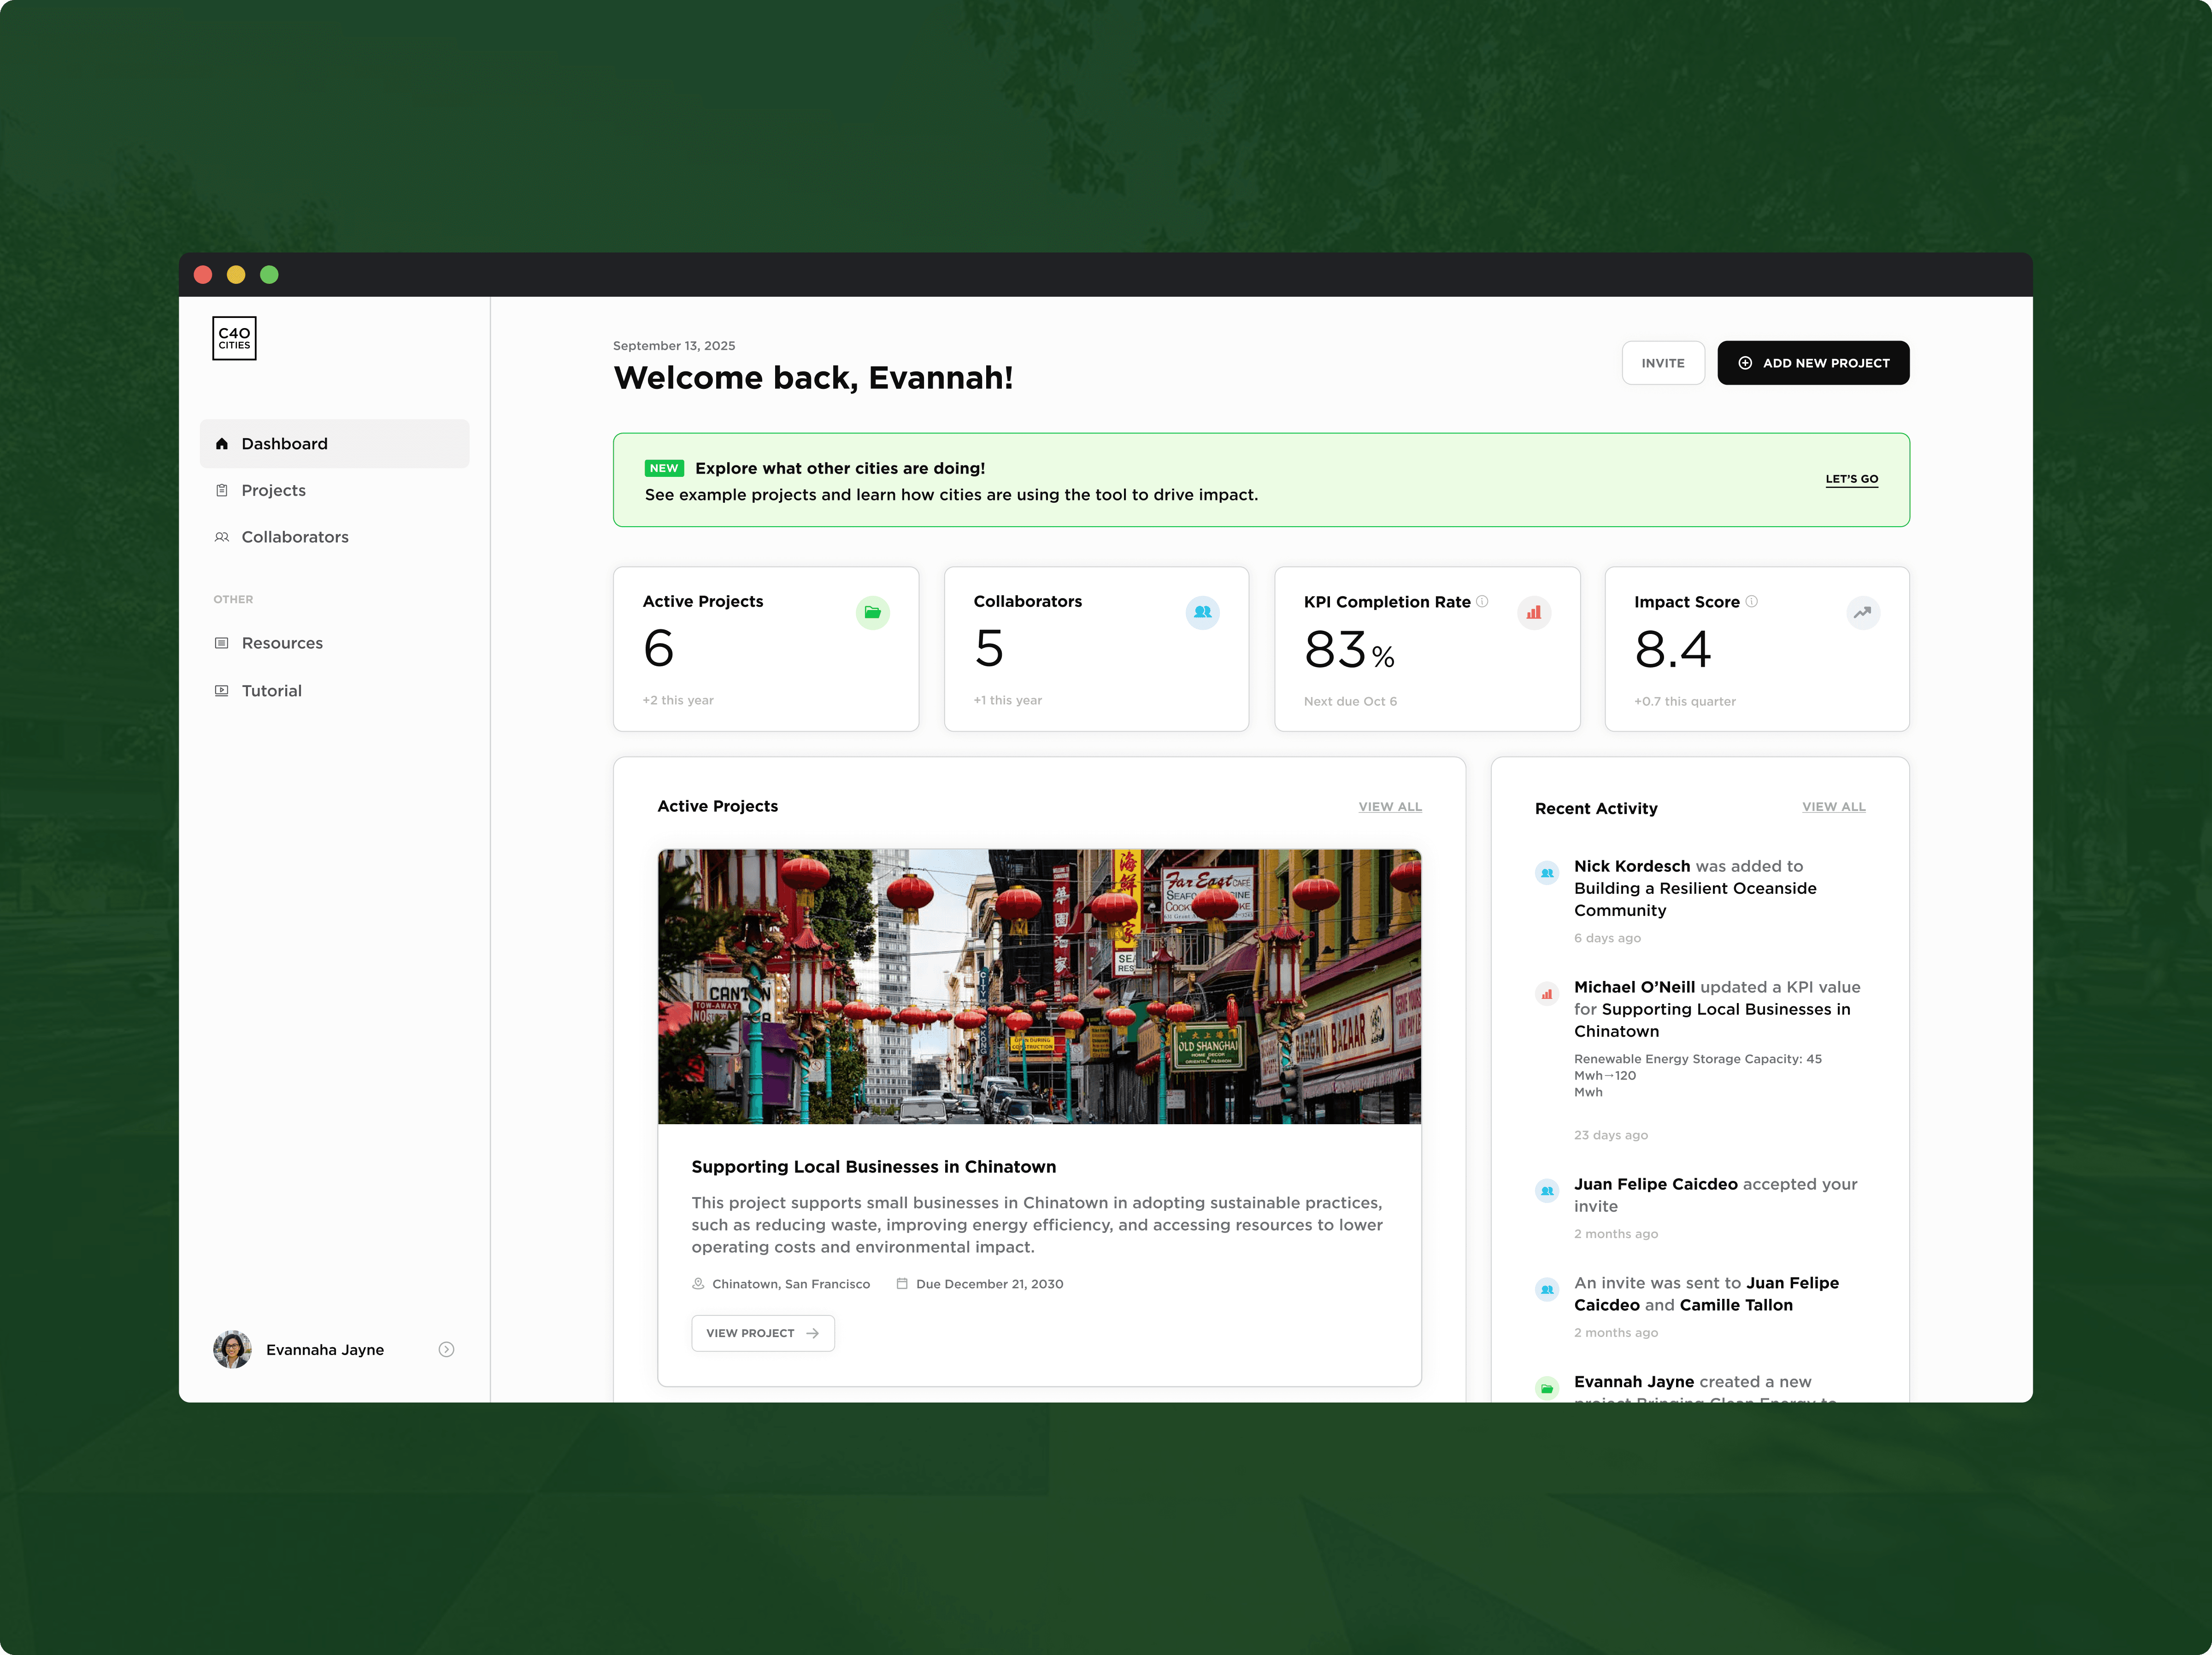This screenshot has width=2212, height=1655.
Task: Click View All in Recent Activity
Action: pyautogui.click(x=1833, y=807)
